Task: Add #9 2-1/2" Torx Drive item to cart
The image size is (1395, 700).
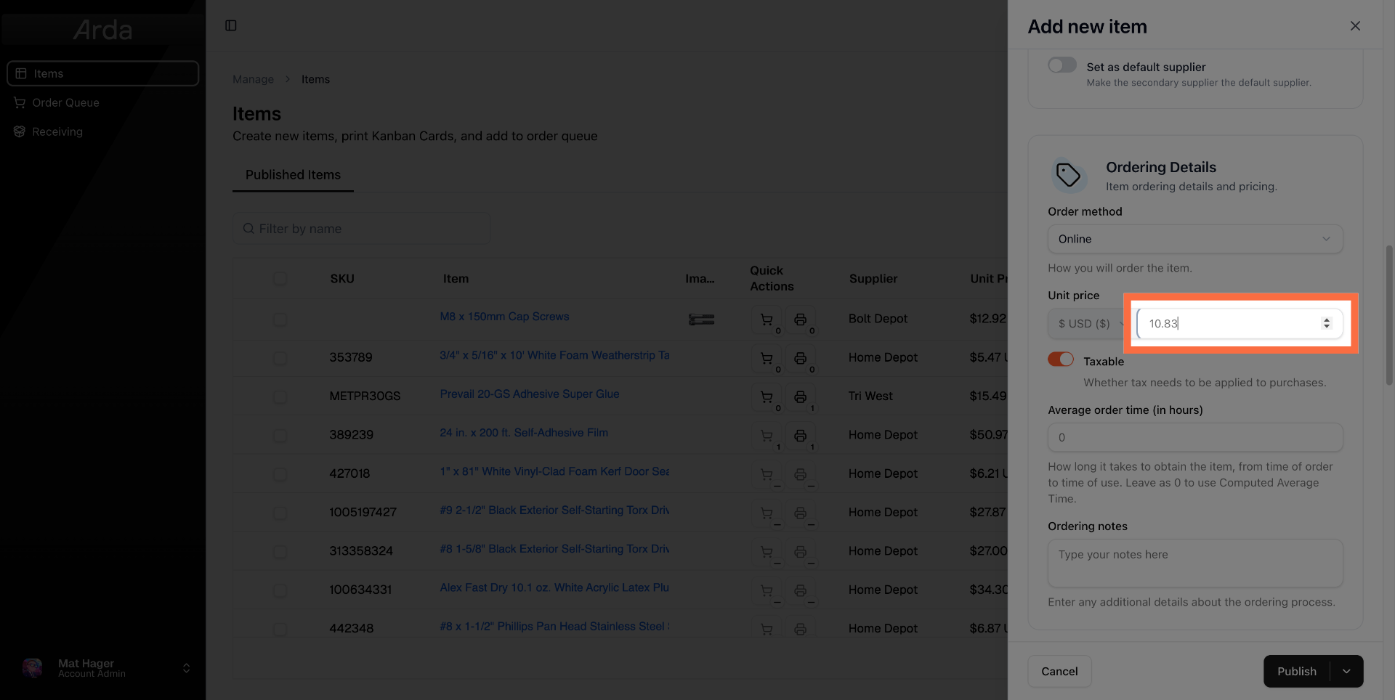Action: [x=767, y=513]
